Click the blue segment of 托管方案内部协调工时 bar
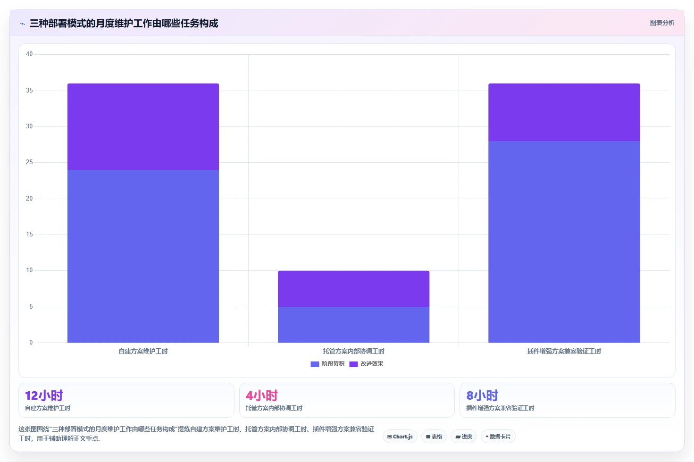 tap(353, 325)
